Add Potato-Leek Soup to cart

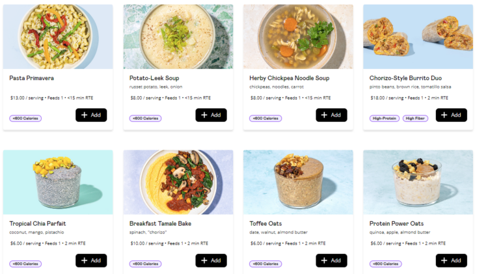pos(211,115)
